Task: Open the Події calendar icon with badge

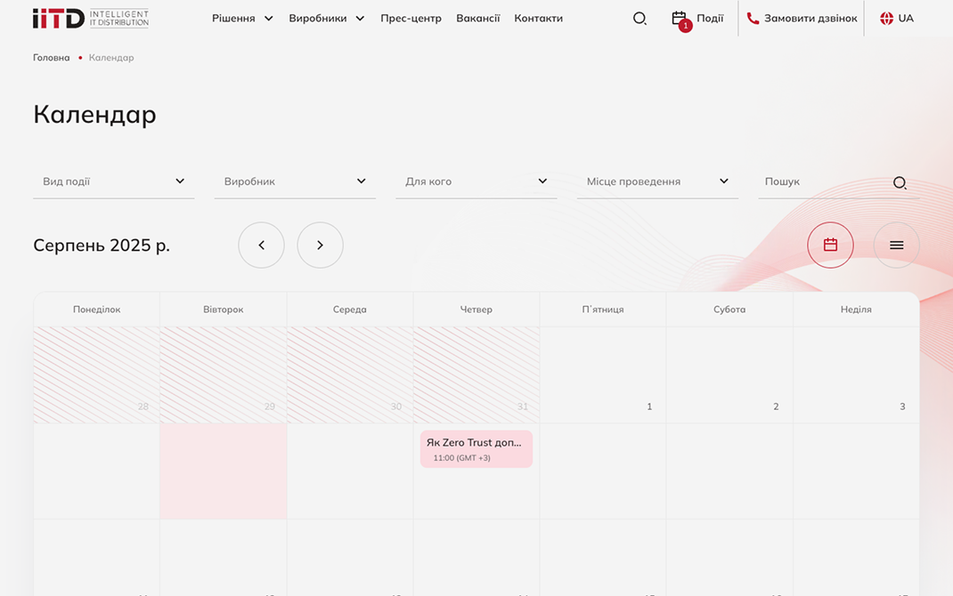Action: click(x=680, y=19)
